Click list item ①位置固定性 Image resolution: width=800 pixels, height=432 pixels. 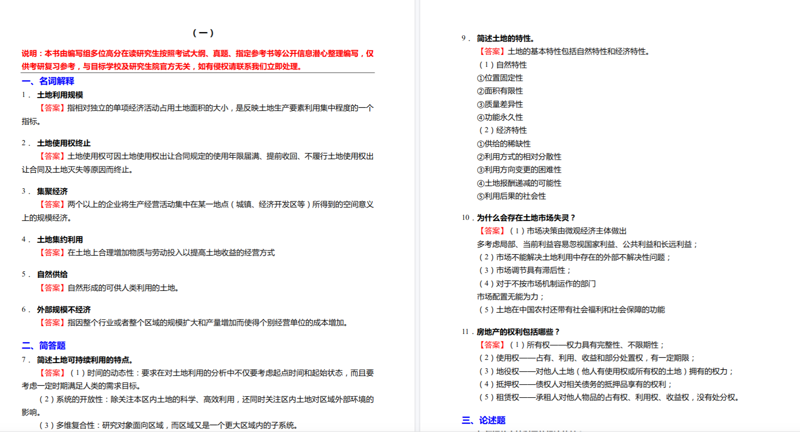click(500, 78)
